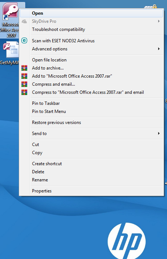Choose Add to archive...

click(x=91, y=68)
